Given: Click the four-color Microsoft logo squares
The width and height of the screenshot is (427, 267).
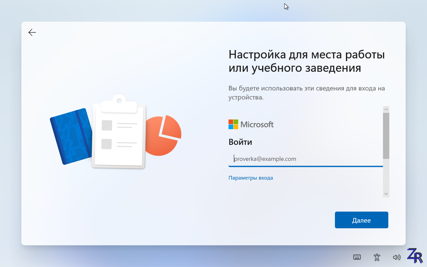Looking at the screenshot, I should tap(233, 124).
